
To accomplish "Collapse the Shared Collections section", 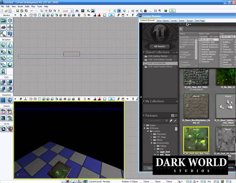I will [x=144, y=52].
